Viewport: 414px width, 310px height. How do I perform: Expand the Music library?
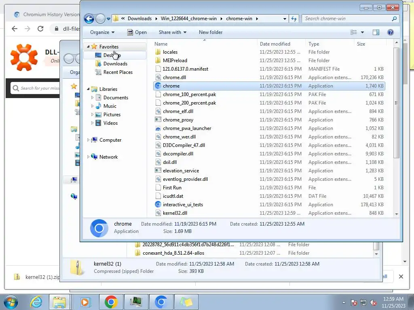(x=92, y=106)
